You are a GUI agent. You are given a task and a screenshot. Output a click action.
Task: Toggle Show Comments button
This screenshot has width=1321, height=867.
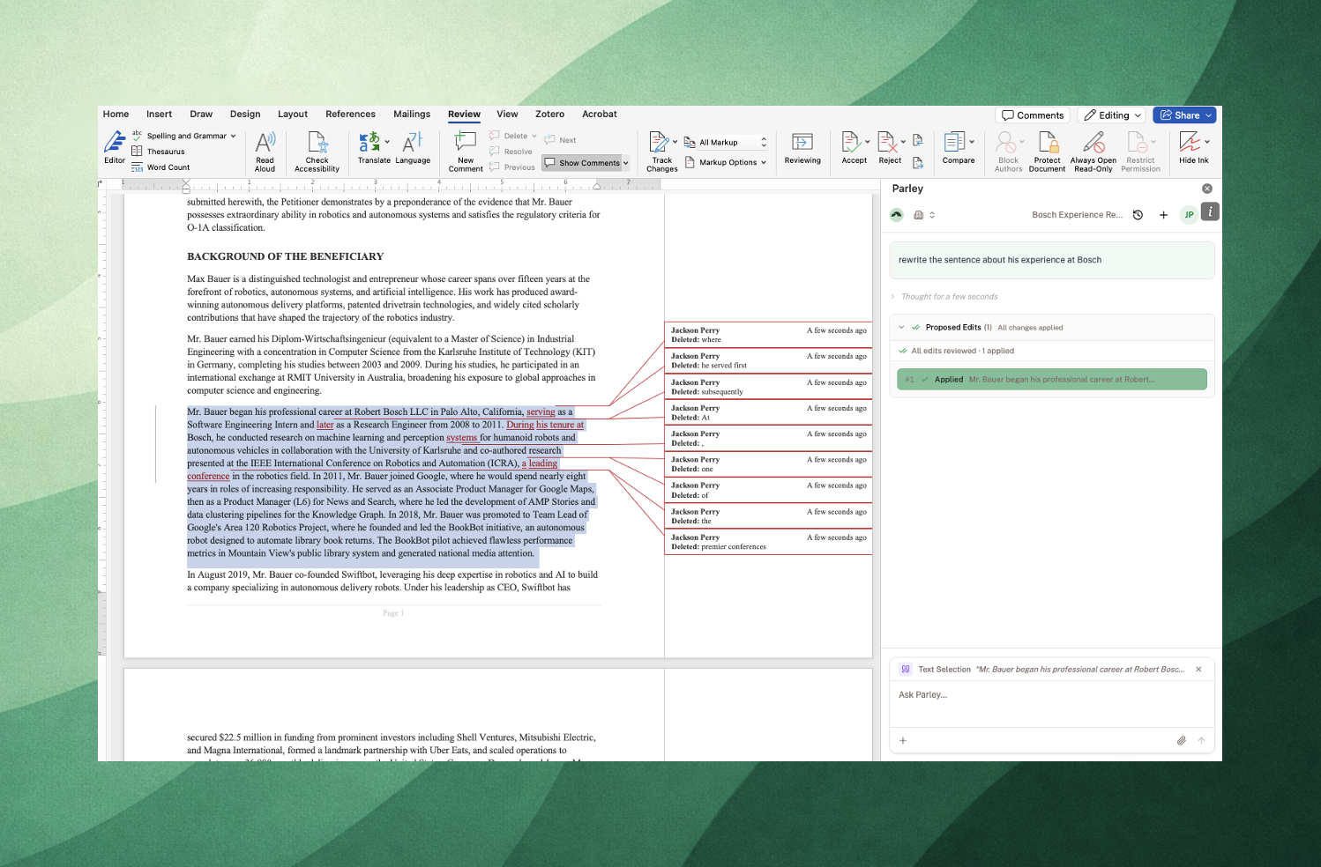582,163
